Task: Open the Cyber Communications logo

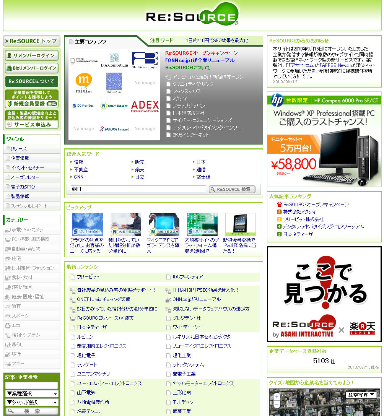Action: (x=84, y=61)
